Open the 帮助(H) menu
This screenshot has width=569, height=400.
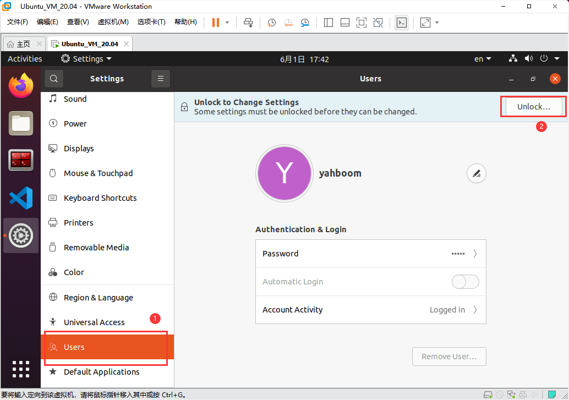[x=186, y=22]
